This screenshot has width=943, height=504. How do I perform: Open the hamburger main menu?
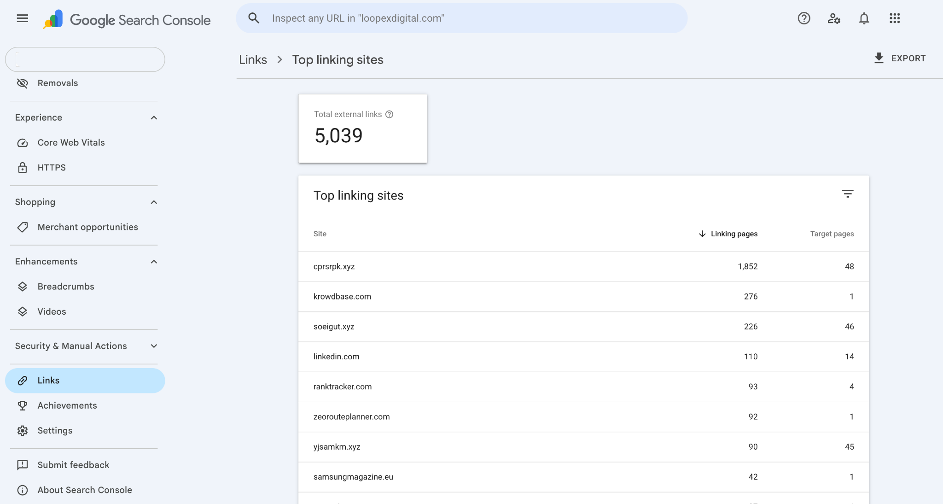pyautogui.click(x=22, y=18)
